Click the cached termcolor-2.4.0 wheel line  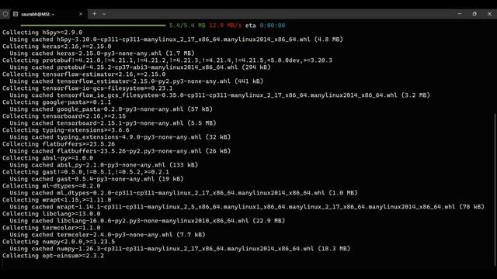(107, 234)
